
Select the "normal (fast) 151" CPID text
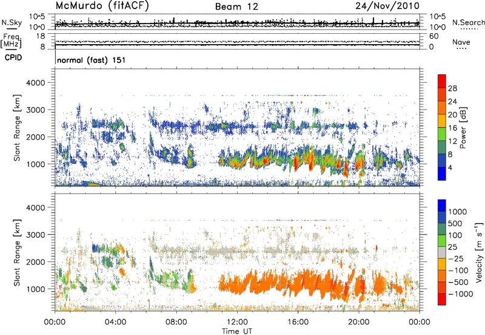(x=92, y=60)
